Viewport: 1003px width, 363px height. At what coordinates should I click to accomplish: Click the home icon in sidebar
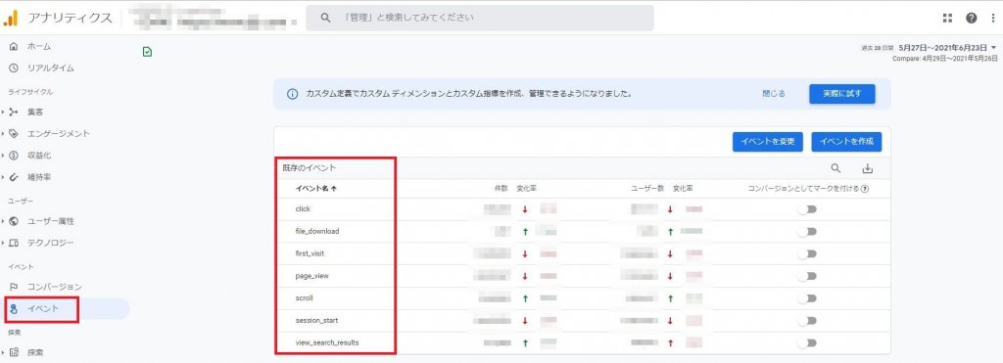click(x=14, y=47)
